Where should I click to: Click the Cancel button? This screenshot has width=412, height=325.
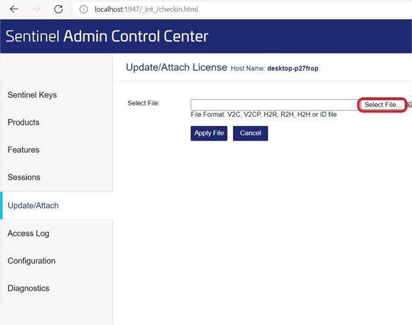pyautogui.click(x=250, y=133)
